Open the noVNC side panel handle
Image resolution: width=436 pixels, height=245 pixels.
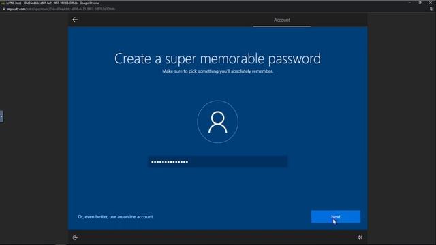(1, 116)
